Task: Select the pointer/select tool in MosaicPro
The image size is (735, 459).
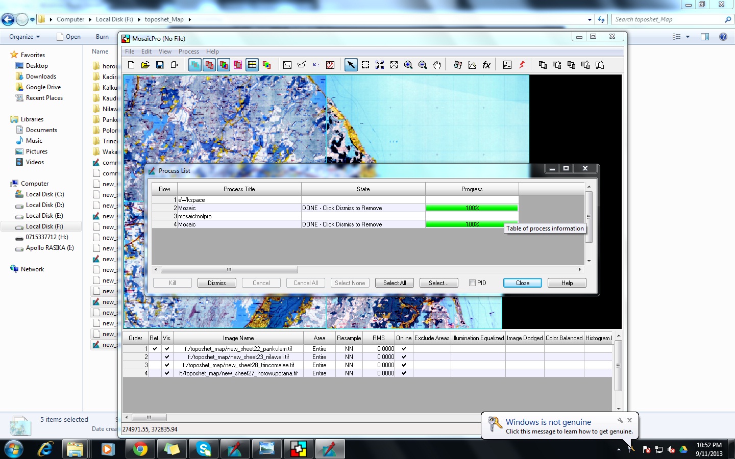Action: coord(351,65)
